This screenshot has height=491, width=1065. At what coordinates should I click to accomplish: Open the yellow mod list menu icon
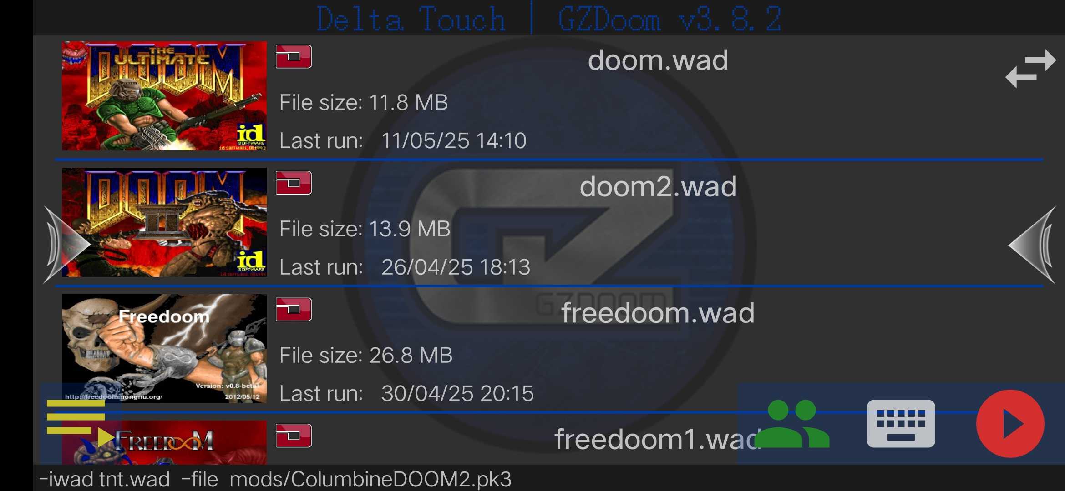[x=80, y=423]
